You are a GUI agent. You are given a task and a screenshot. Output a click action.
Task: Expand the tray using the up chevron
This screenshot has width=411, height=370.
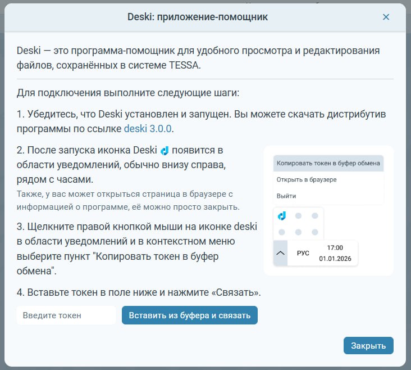(x=280, y=253)
